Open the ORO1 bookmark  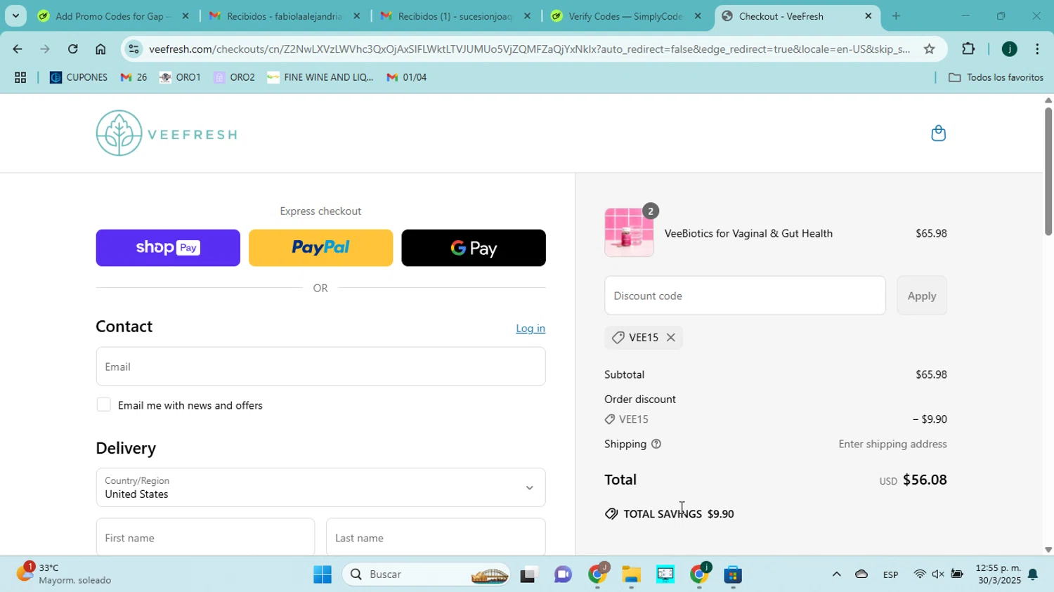180,77
